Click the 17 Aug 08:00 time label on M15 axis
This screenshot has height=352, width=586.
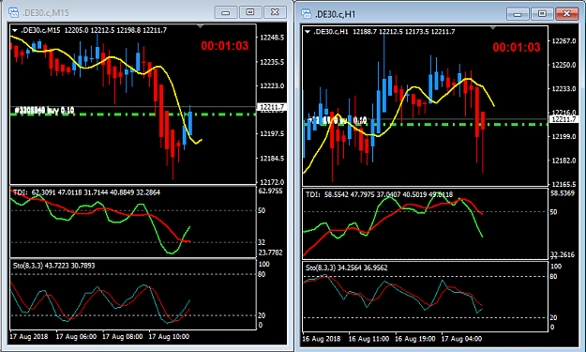click(x=123, y=337)
